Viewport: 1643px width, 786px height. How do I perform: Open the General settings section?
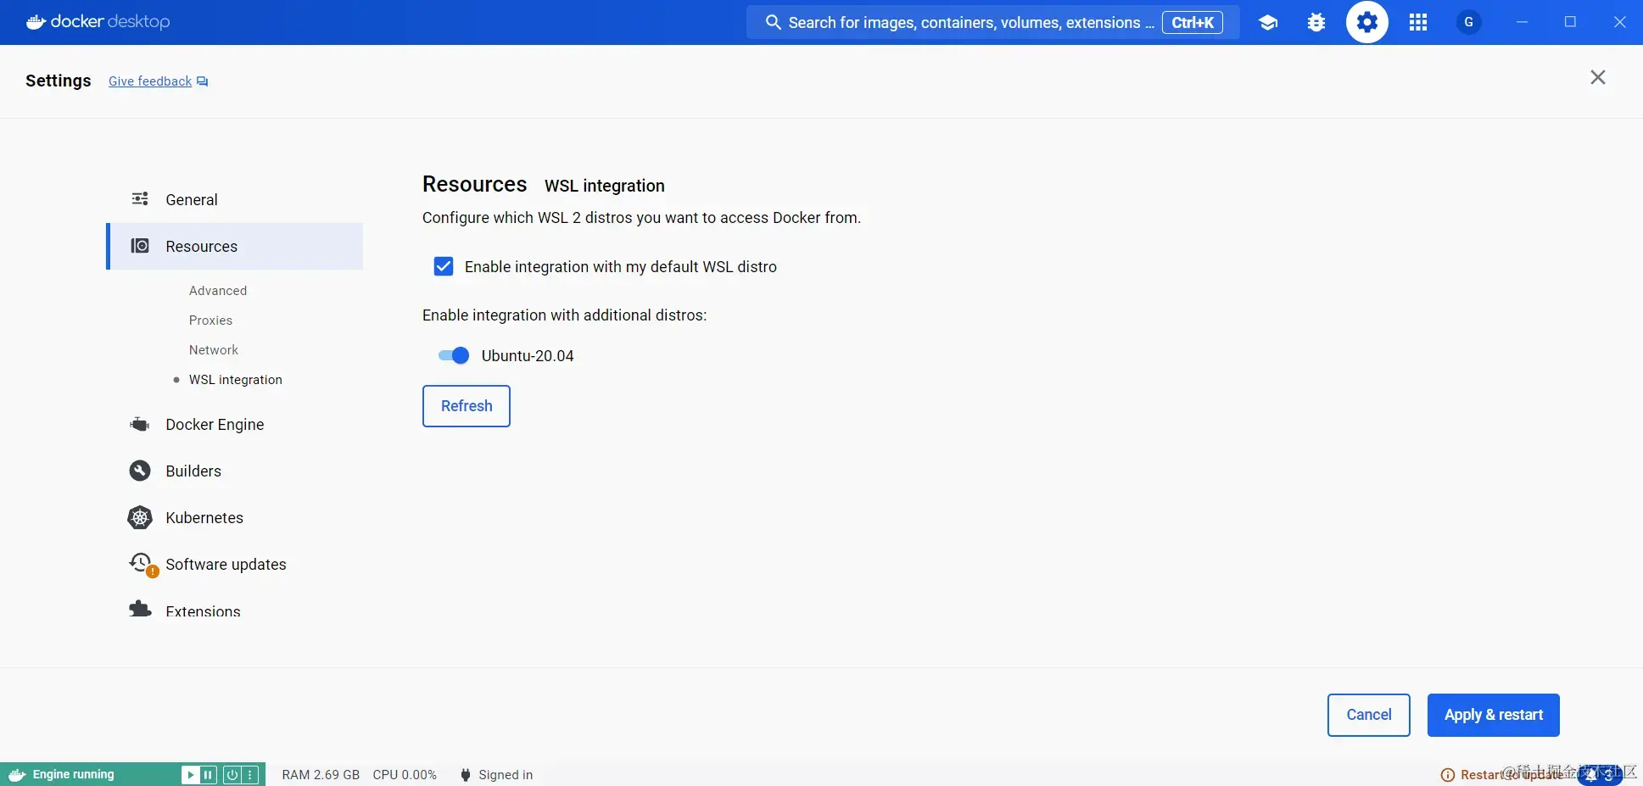click(x=235, y=199)
